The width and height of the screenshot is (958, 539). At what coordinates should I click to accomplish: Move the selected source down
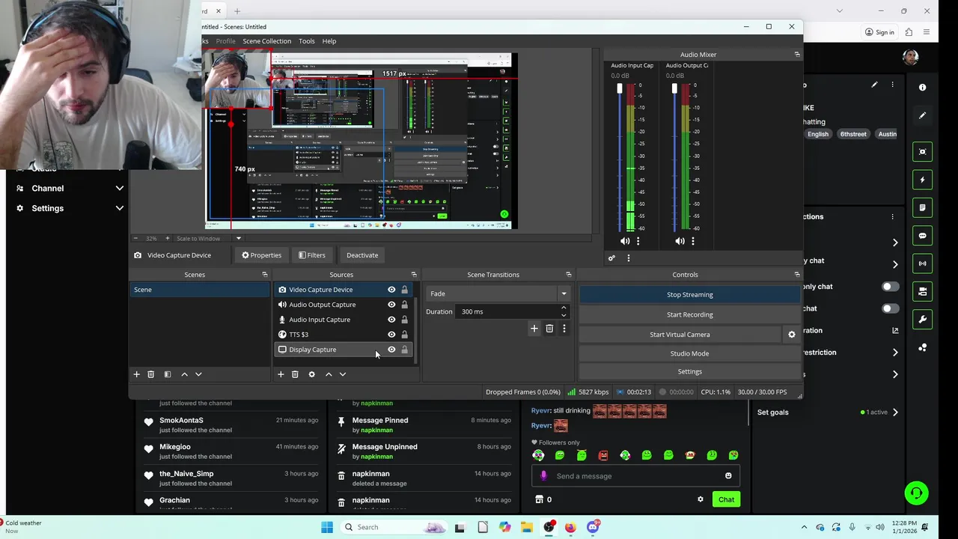tap(343, 374)
